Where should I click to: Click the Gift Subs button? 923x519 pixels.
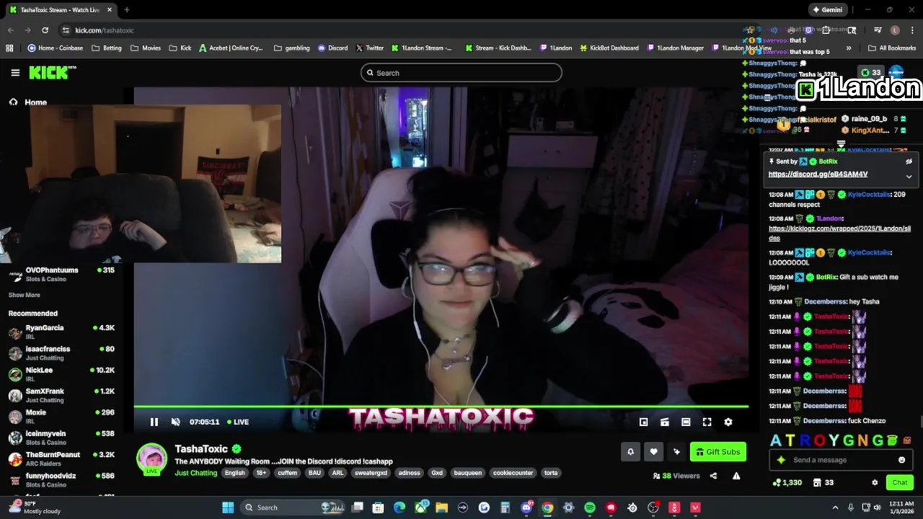(717, 452)
